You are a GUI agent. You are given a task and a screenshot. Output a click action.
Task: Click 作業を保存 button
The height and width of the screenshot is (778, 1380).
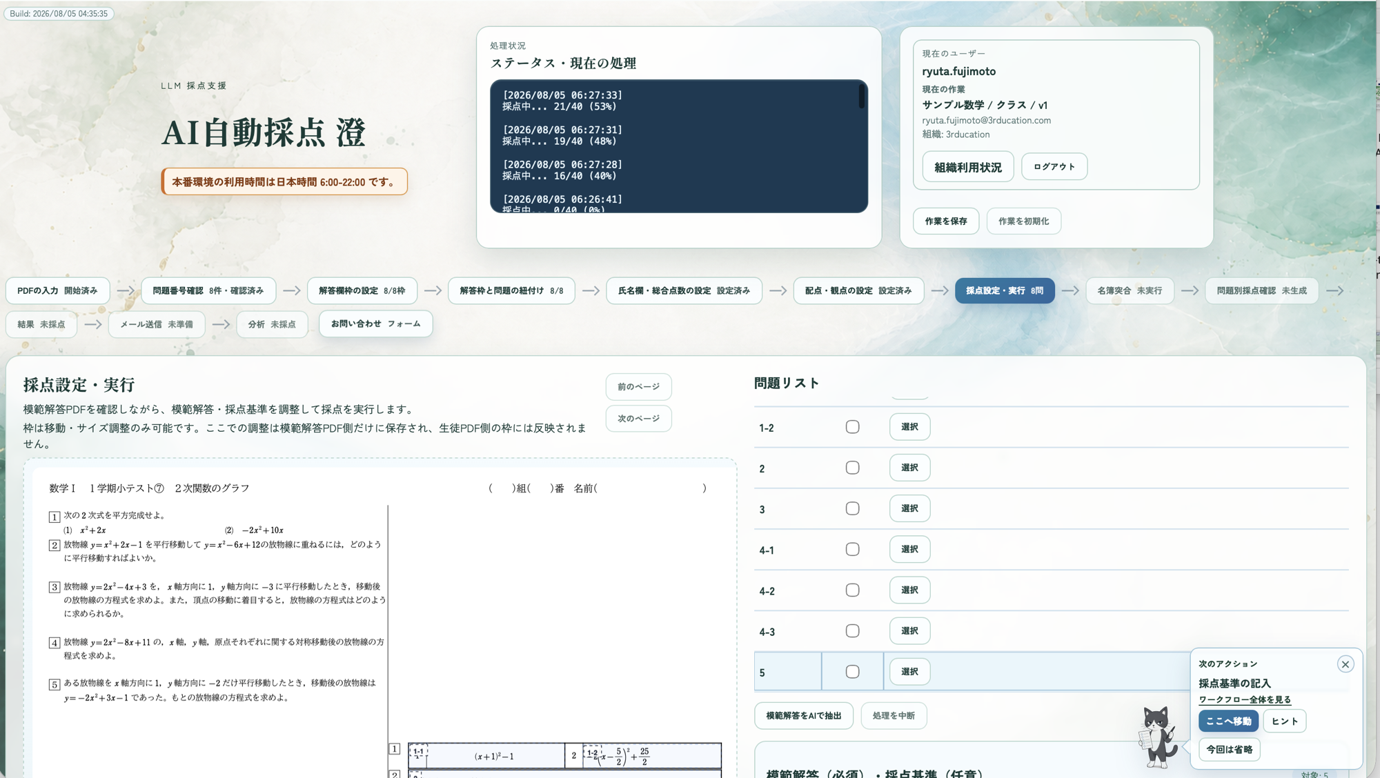(x=946, y=221)
